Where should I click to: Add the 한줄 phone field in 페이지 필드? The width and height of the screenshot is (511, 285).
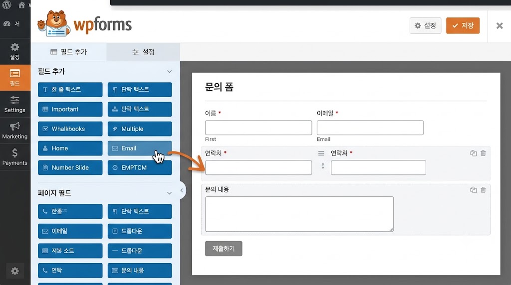70,211
